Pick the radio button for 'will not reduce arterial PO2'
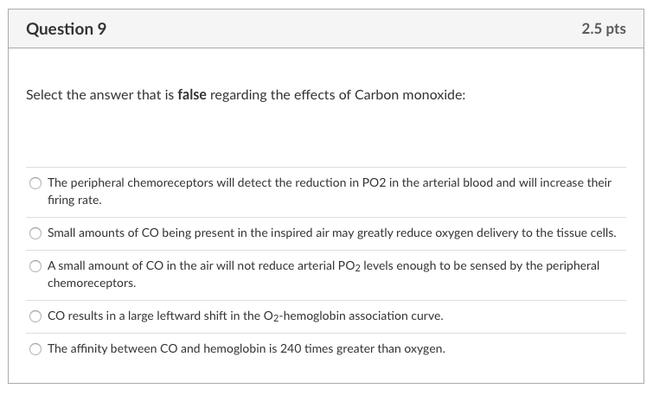Image resolution: width=653 pixels, height=395 pixels. click(x=35, y=266)
